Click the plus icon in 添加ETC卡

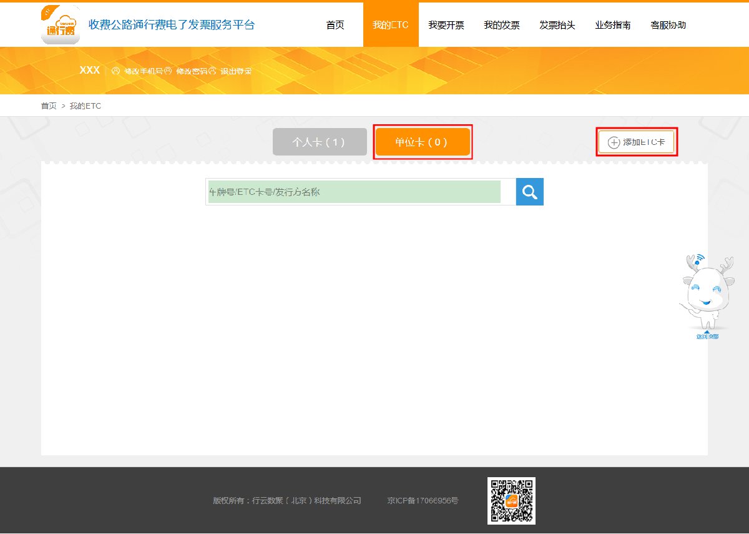[x=614, y=142]
